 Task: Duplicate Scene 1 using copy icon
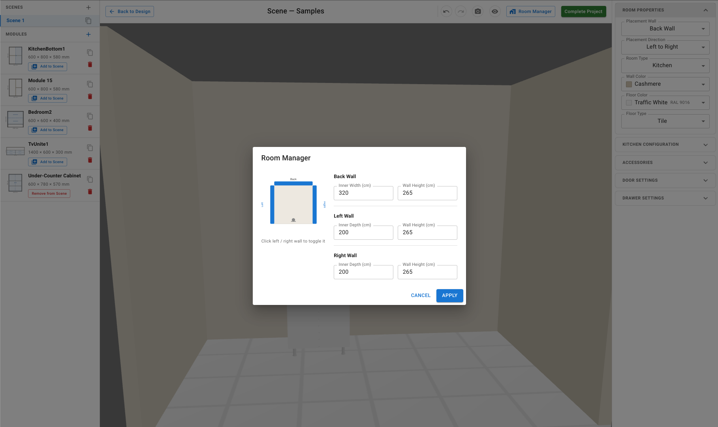tap(88, 21)
